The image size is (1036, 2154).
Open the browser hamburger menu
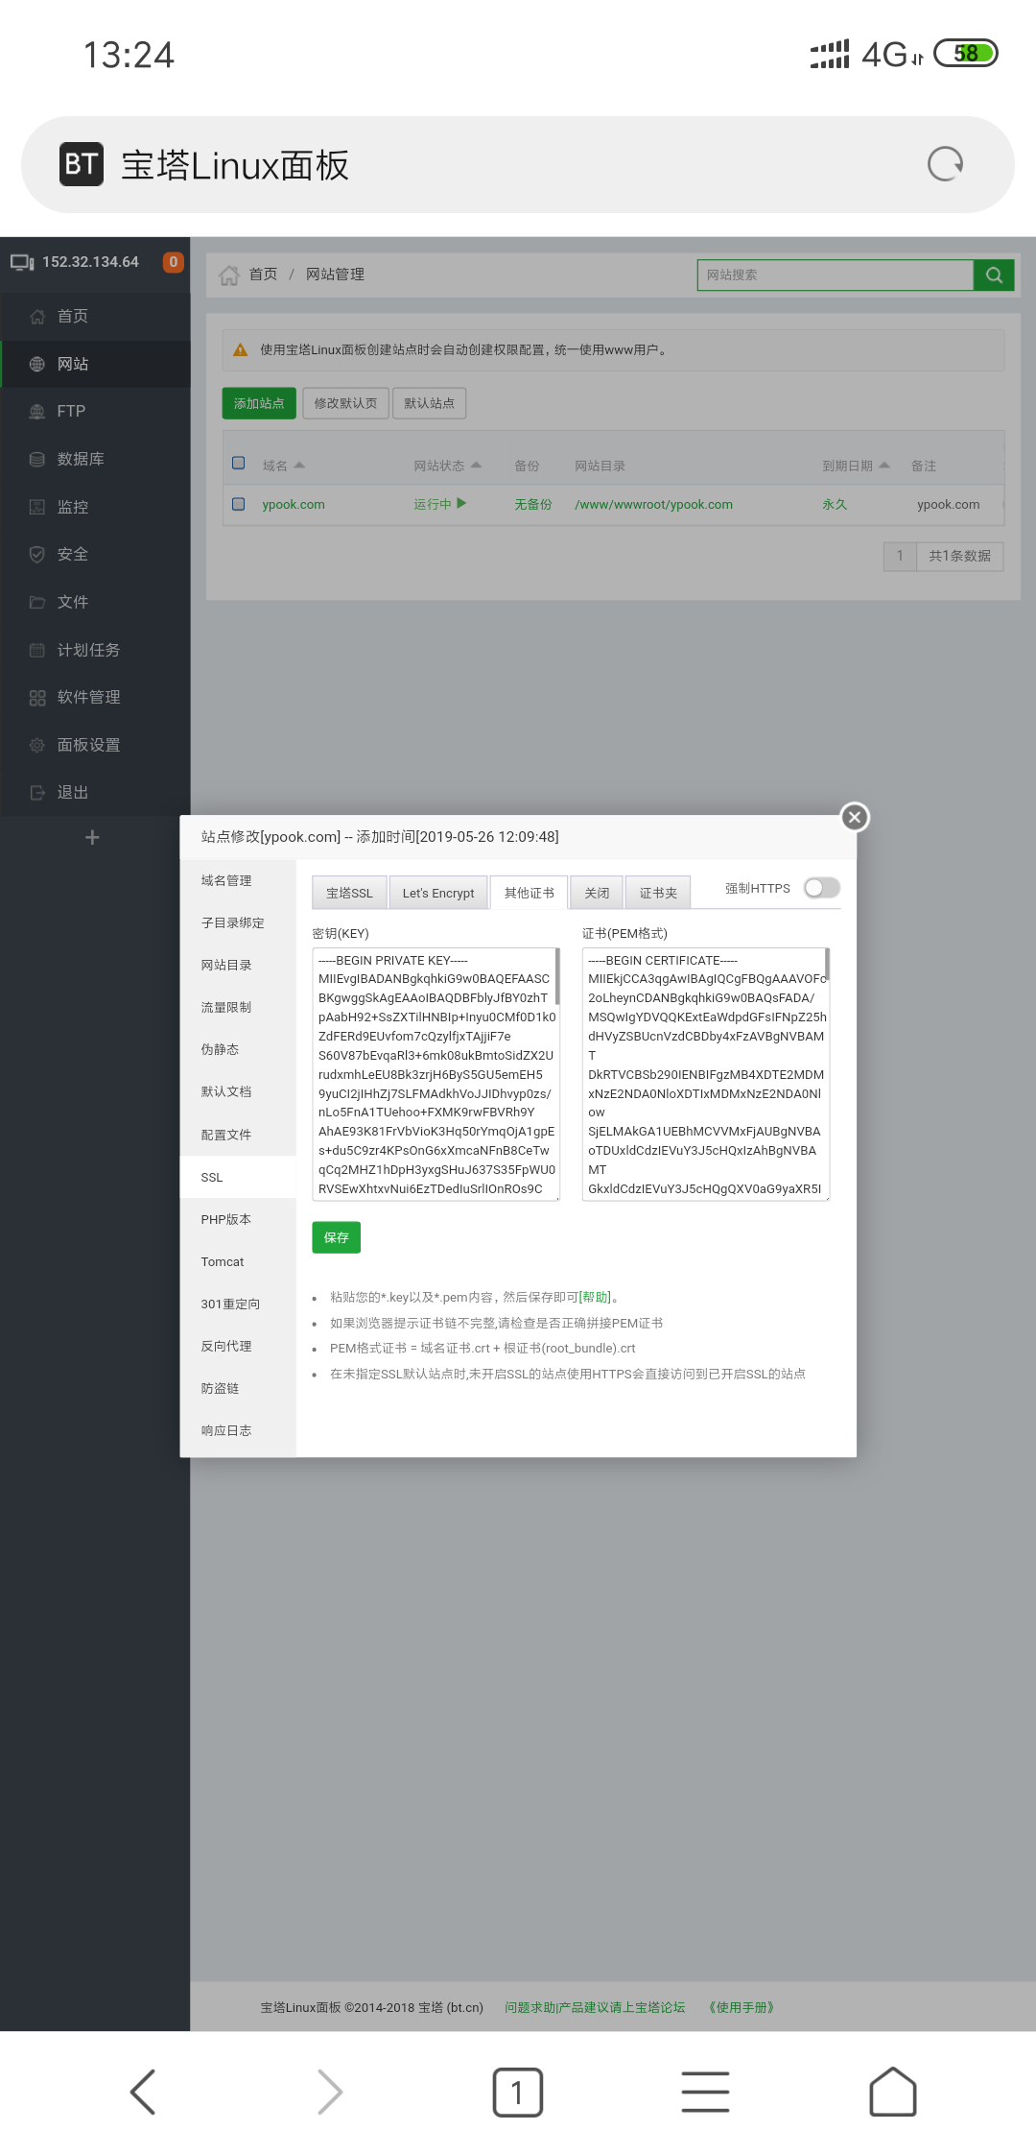pos(705,2092)
